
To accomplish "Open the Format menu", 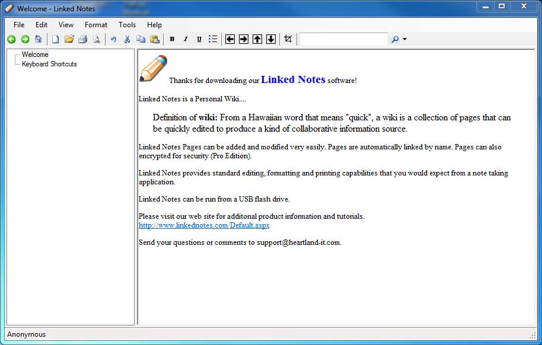I will (95, 24).
